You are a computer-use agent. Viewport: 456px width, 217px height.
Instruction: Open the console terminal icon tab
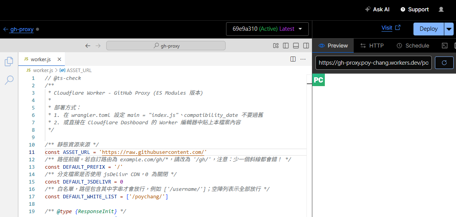(x=444, y=46)
